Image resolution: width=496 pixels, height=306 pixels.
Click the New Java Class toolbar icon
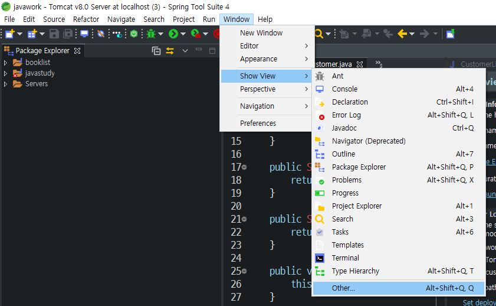(x=32, y=34)
